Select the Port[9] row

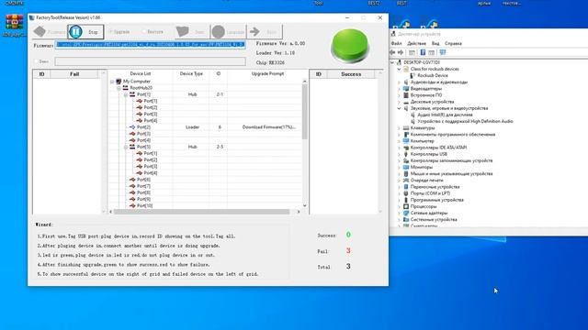[206, 199]
